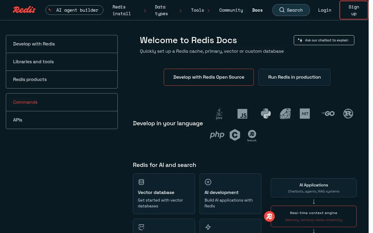
Task: Click the Vector database cylinder icon
Action: tap(141, 182)
